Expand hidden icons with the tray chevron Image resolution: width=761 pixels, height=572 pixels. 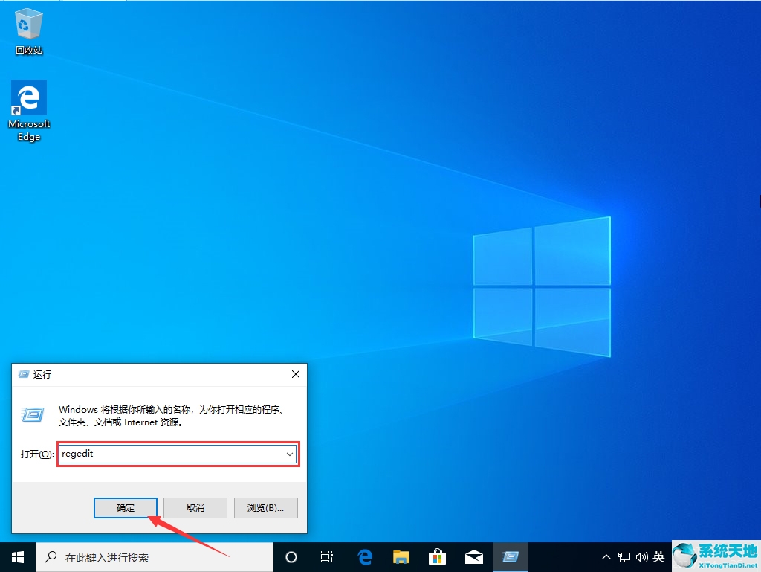[x=606, y=556]
